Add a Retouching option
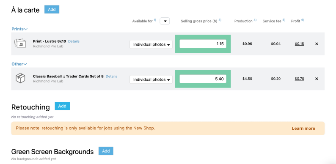 tap(62, 106)
